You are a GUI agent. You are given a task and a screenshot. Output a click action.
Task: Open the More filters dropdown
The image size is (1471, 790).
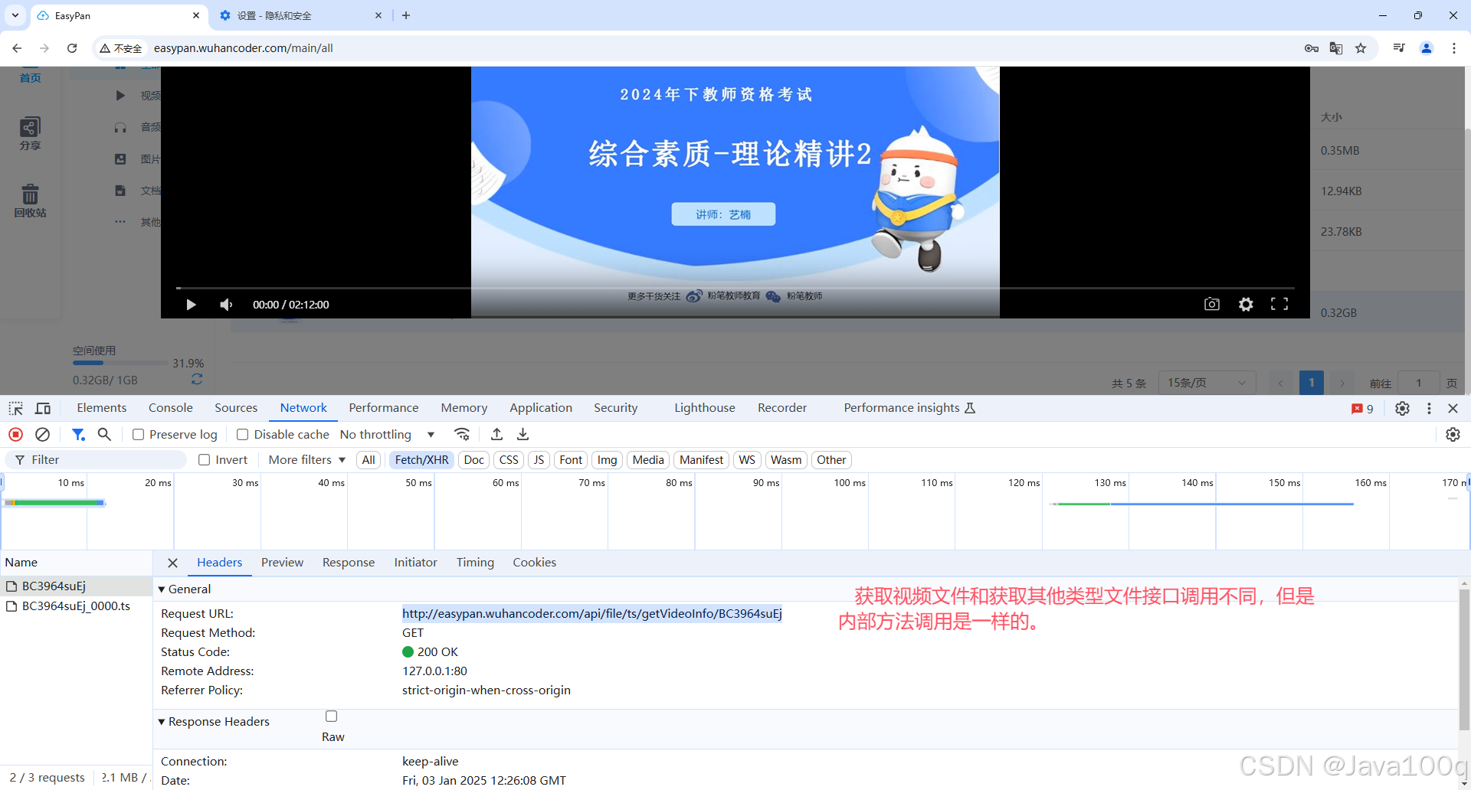coord(306,459)
